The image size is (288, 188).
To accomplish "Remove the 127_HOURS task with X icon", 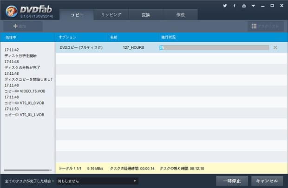I will 275,47.
